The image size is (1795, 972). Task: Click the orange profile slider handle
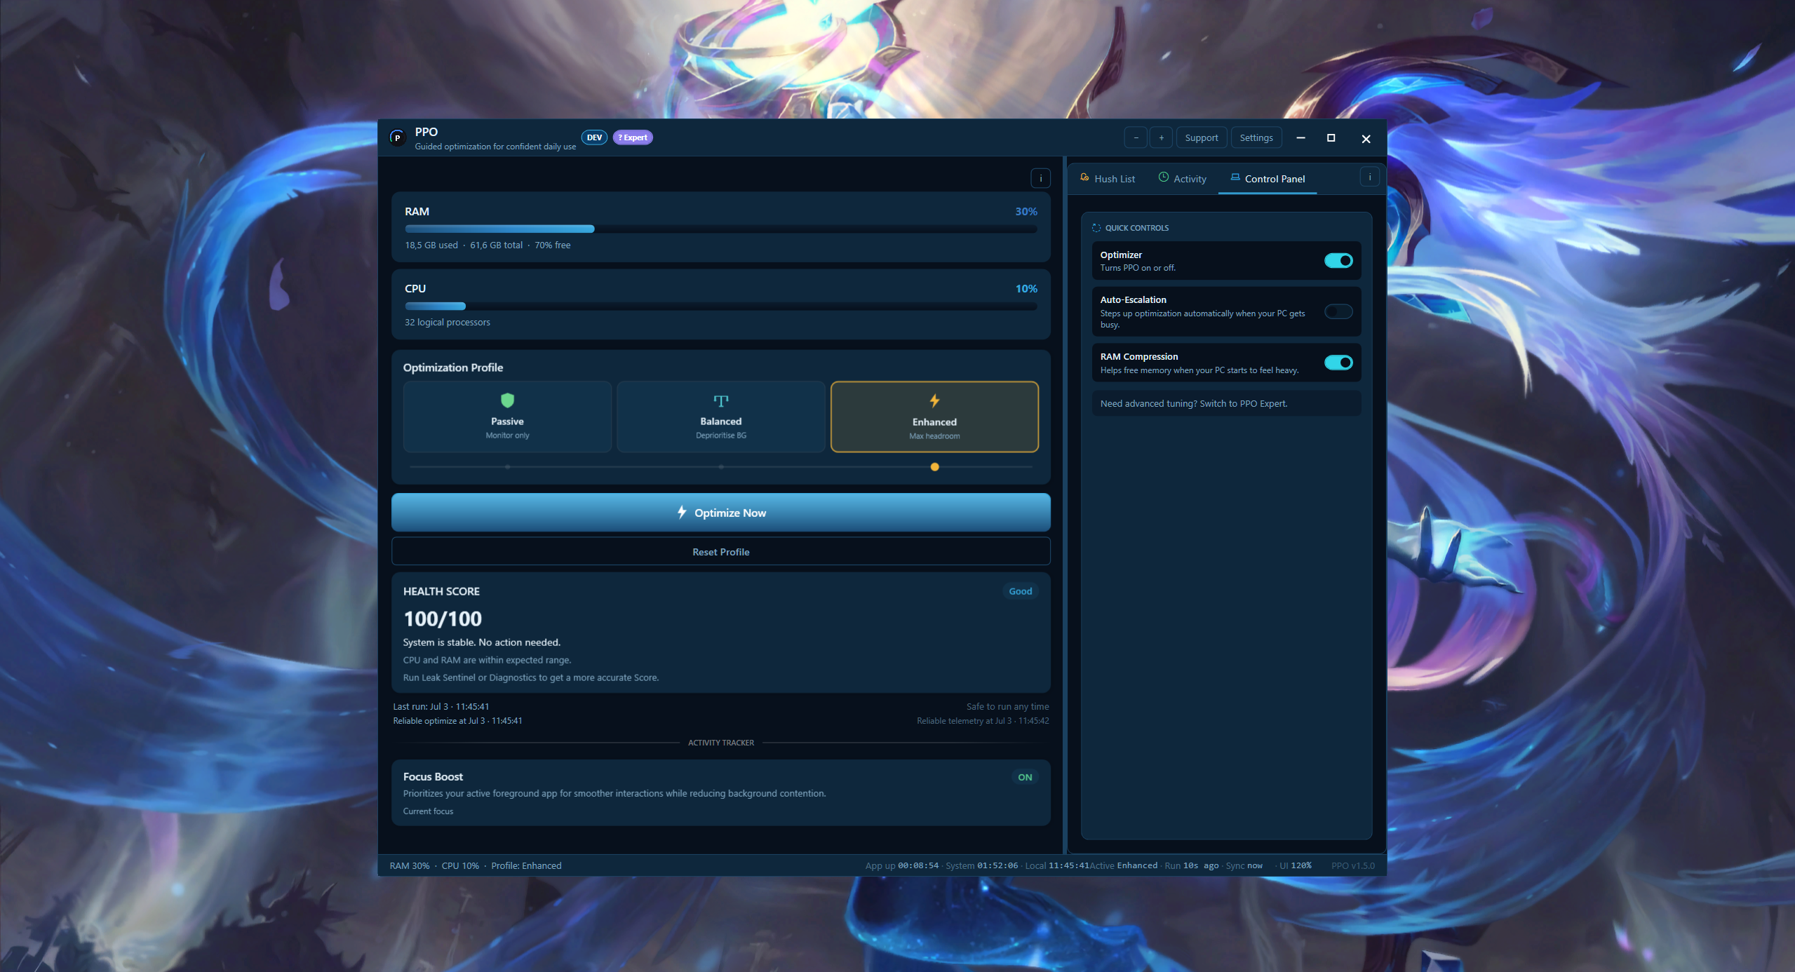(934, 467)
